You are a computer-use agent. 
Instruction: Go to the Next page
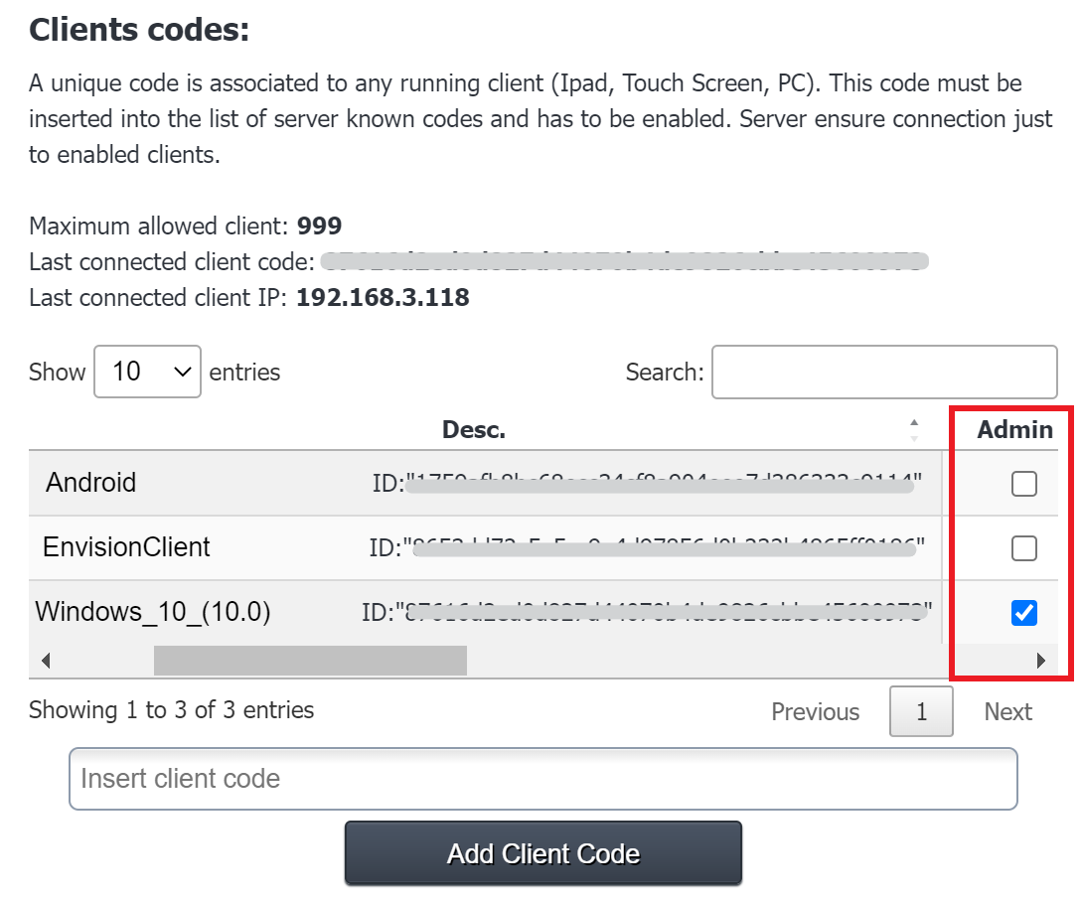point(1007,712)
